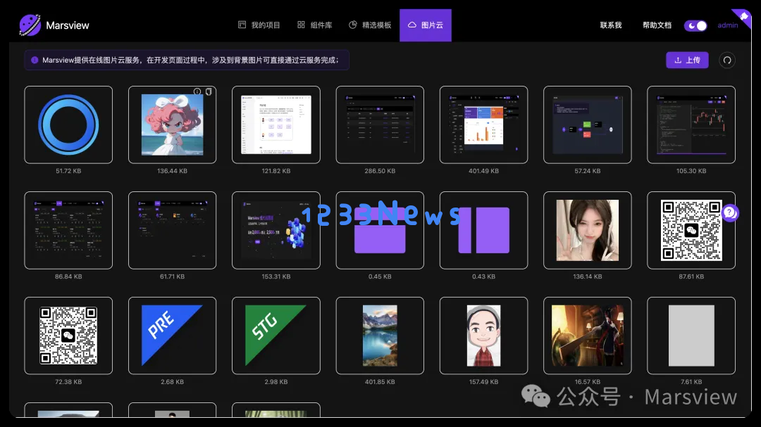This screenshot has width=761, height=427.
Task: Select the candlestick chart screenshot 105.30 KB
Action: [691, 125]
